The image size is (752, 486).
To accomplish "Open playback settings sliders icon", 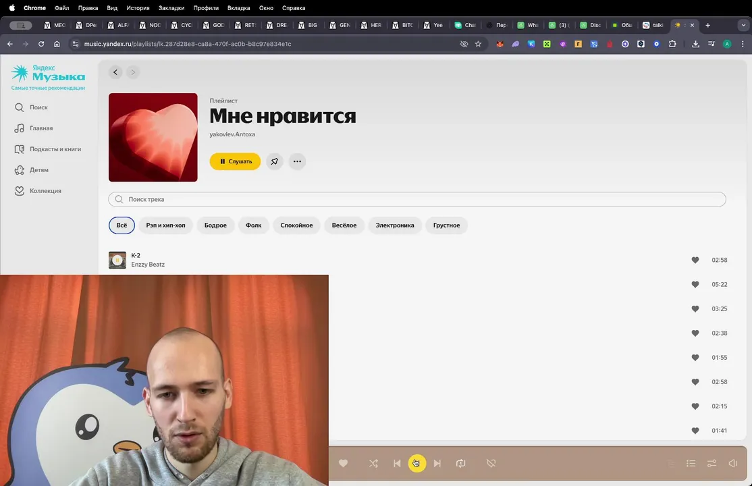I will coord(711,464).
